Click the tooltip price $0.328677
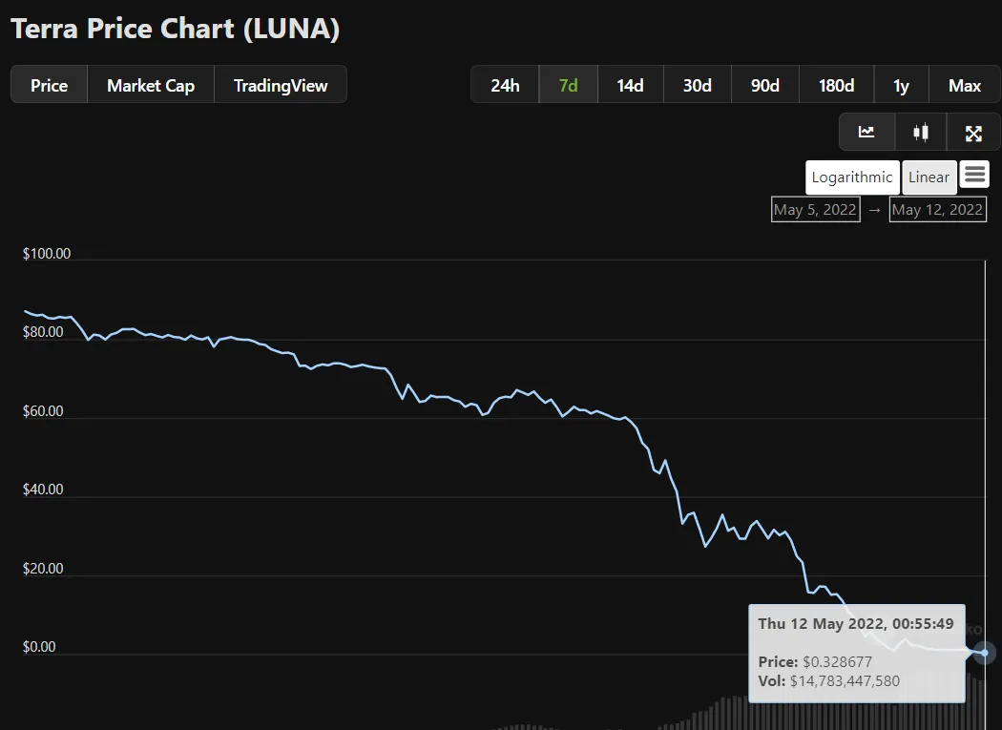The height and width of the screenshot is (730, 1002). pyautogui.click(x=837, y=661)
